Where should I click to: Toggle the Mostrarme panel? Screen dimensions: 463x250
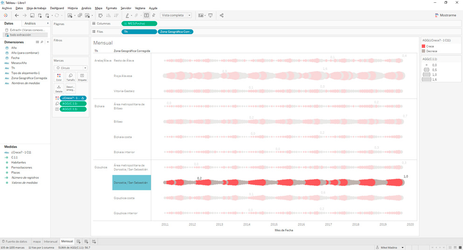pyautogui.click(x=445, y=15)
